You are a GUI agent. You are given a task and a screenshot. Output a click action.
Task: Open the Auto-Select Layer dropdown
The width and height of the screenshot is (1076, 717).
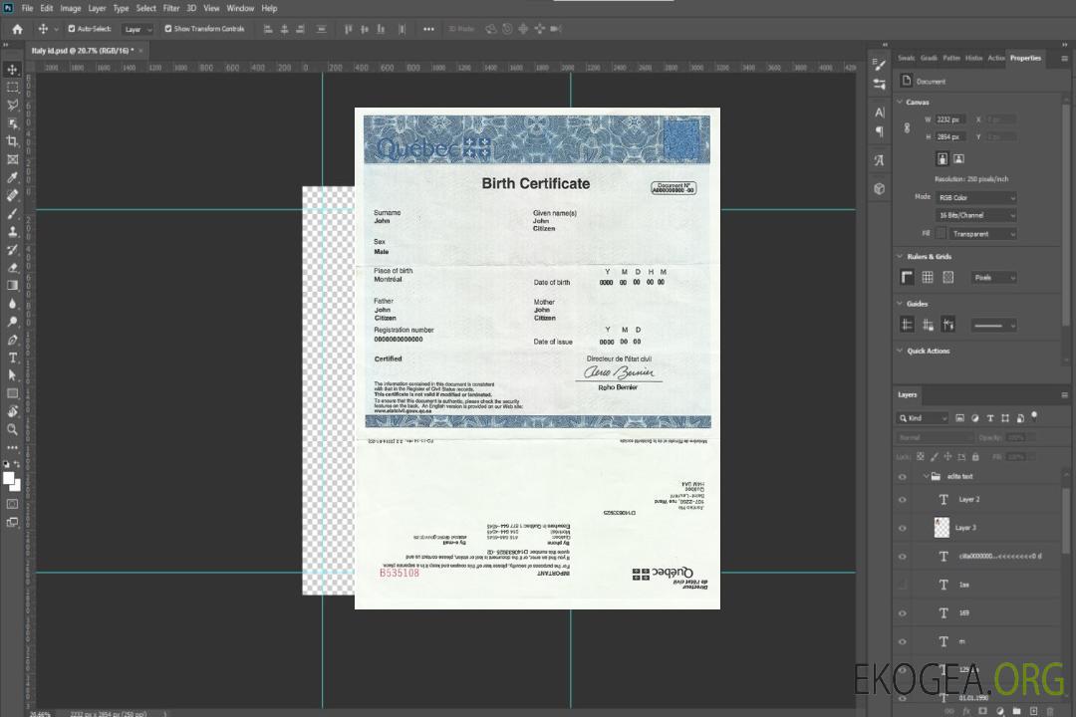pos(137,30)
